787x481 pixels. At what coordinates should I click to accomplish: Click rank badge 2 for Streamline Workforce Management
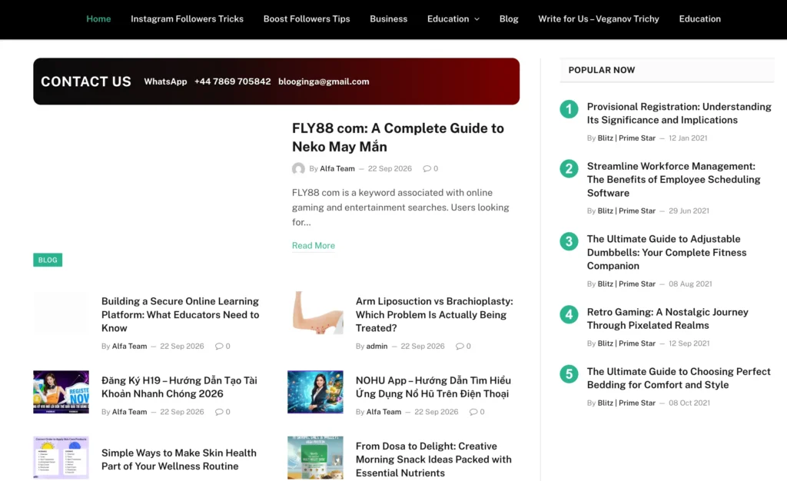pos(569,168)
